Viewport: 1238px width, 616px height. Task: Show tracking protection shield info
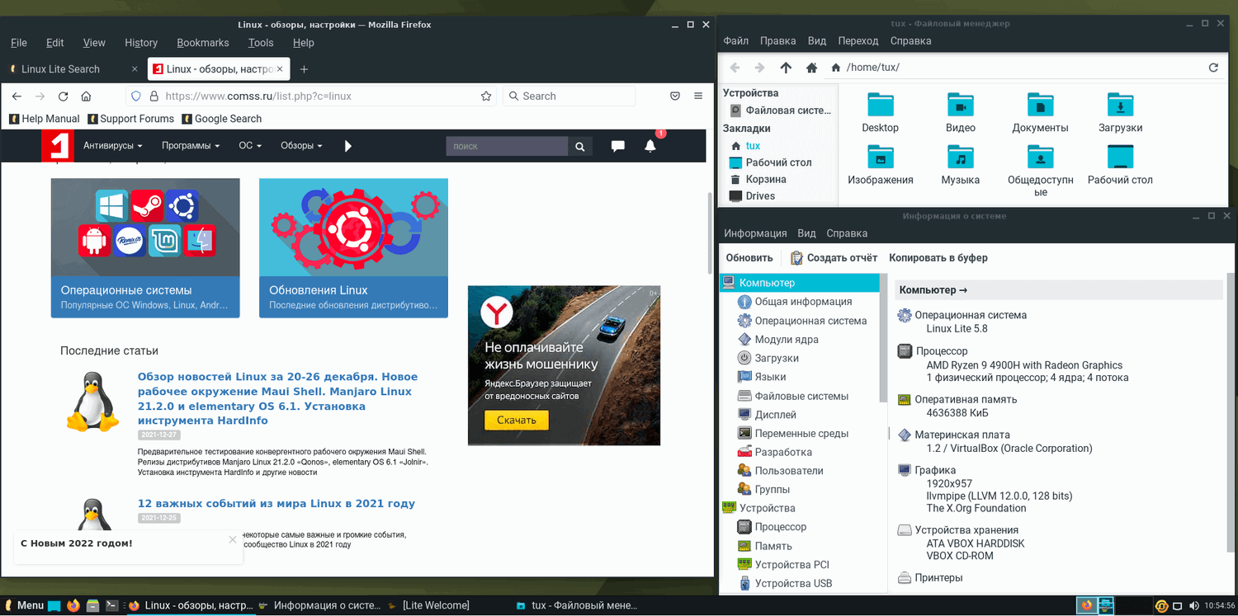tap(136, 96)
